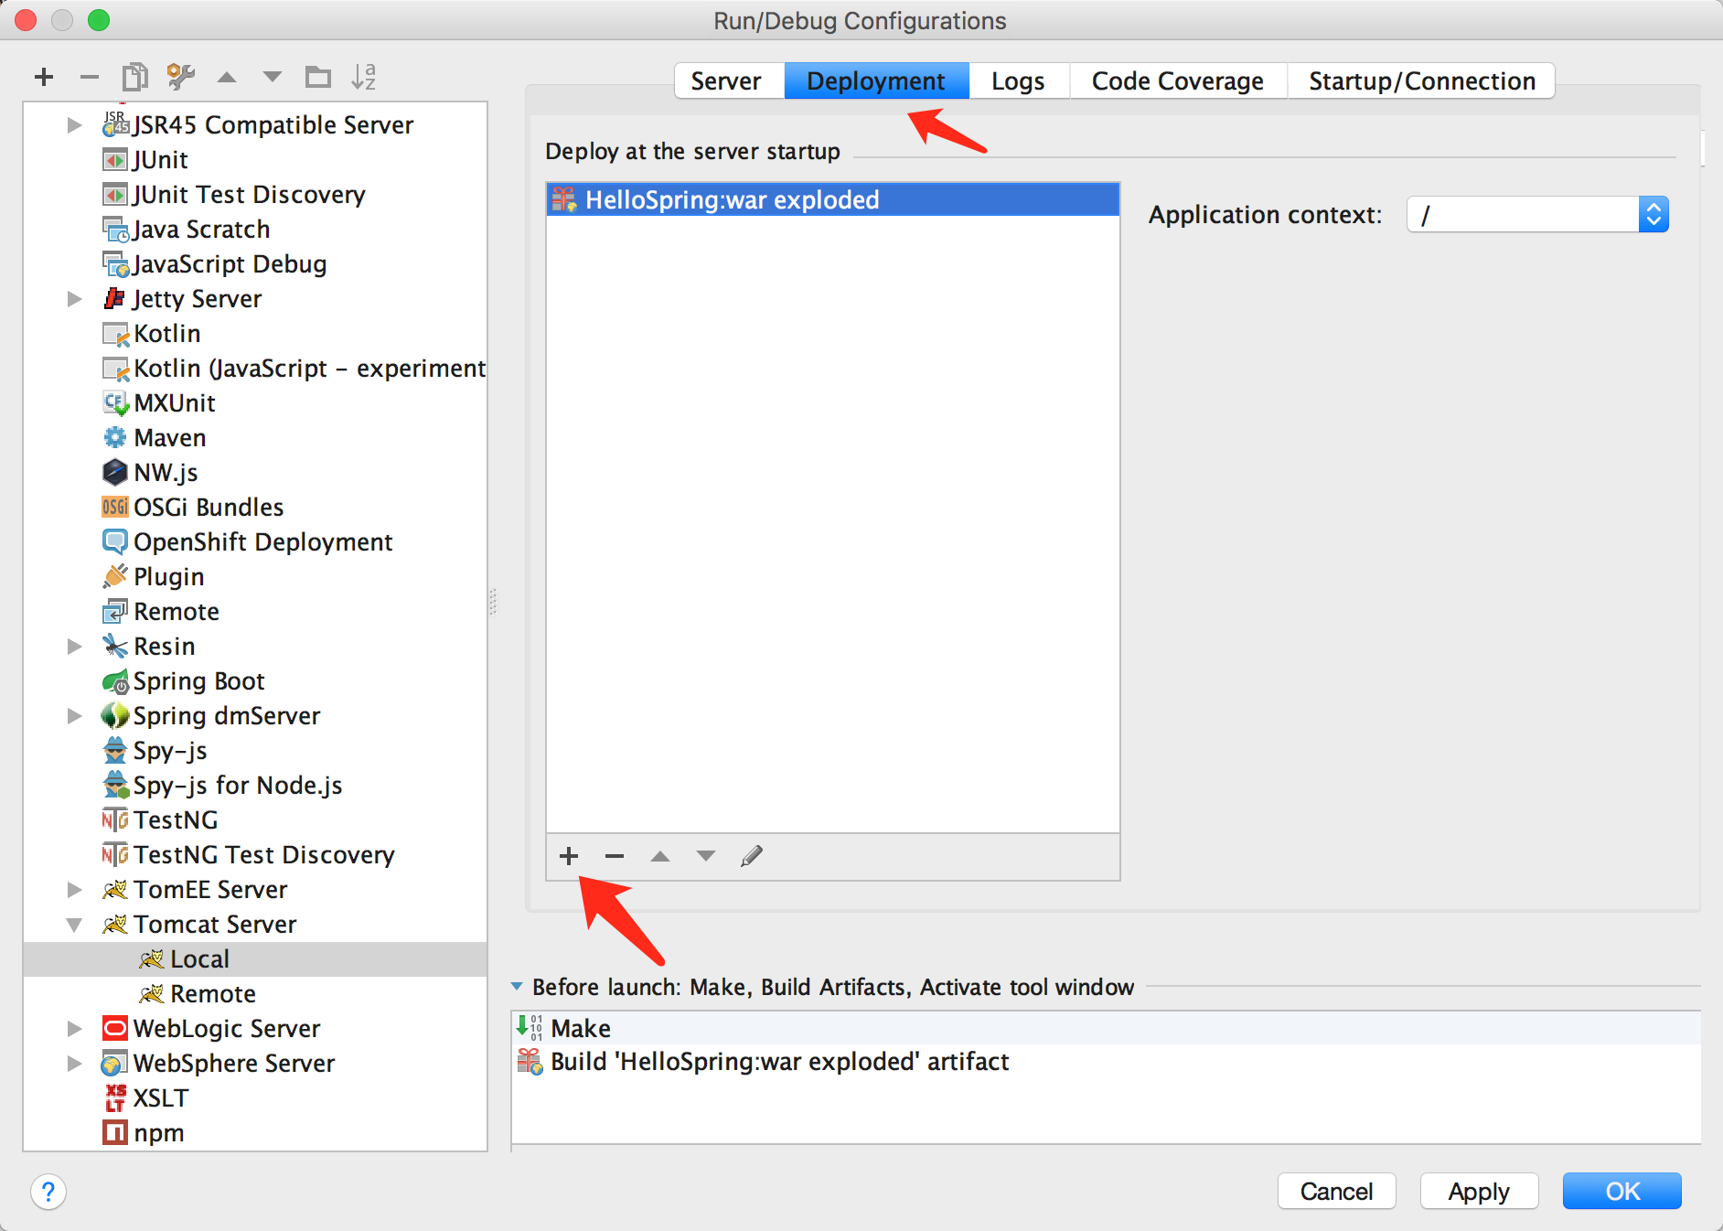
Task: Expand WebLogic Server tree node
Action: click(74, 1028)
